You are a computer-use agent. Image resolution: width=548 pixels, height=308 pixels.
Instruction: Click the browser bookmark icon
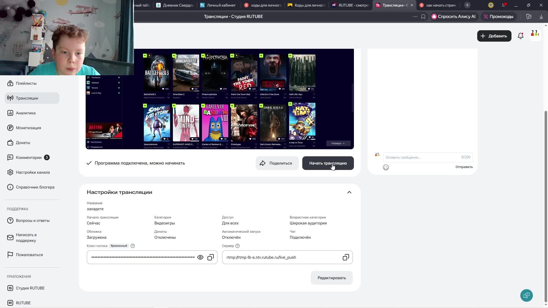pyautogui.click(x=423, y=17)
